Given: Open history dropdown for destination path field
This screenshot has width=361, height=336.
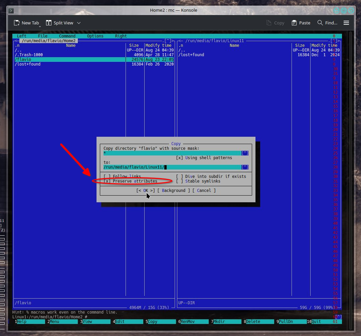Looking at the screenshot, I should (x=245, y=167).
